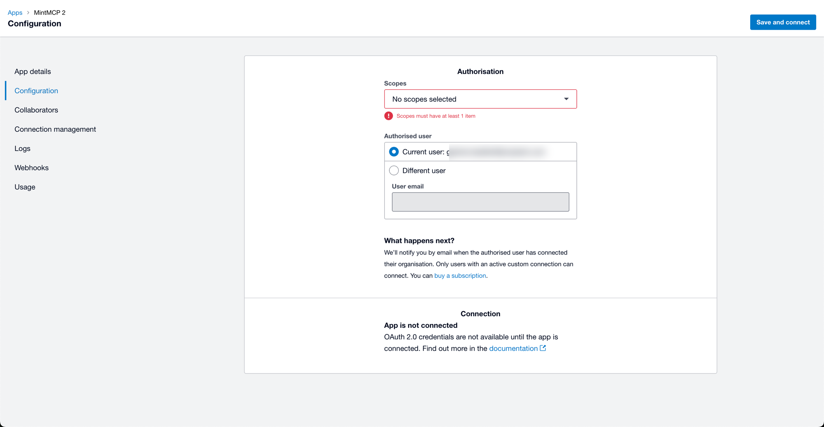Click the Scopes dropdown caret arrow
Screen dimensions: 824x427
(566, 99)
